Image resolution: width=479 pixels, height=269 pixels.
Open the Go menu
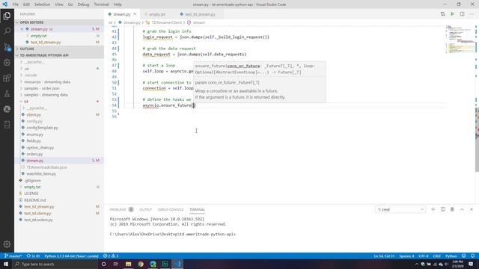(70, 4)
